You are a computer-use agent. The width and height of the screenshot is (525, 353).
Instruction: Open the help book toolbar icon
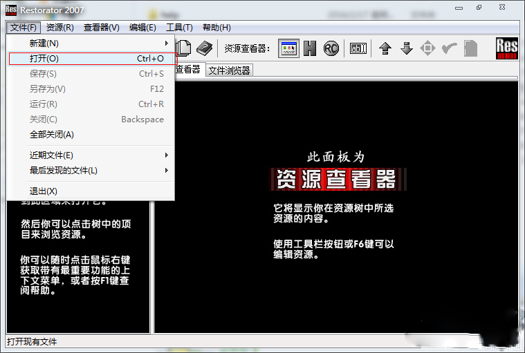pos(204,48)
